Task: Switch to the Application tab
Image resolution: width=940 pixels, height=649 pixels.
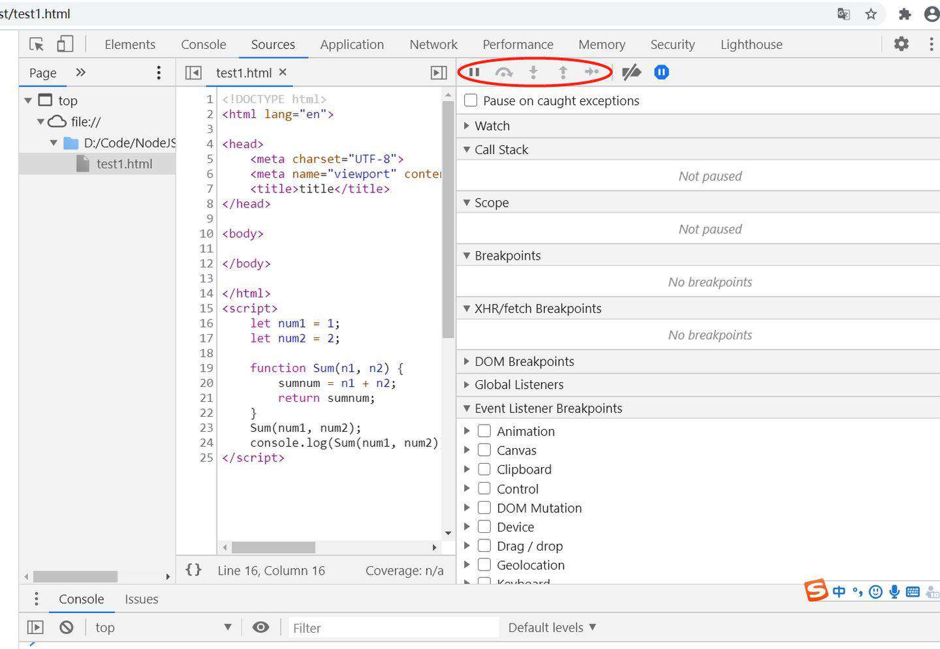Action: coord(352,44)
